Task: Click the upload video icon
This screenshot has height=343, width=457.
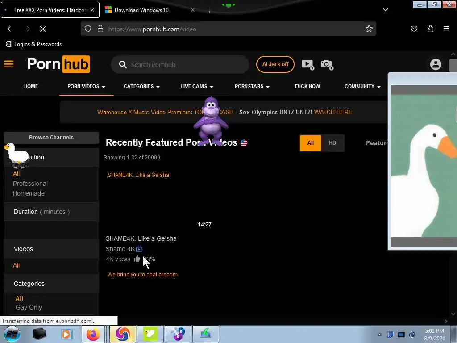Action: point(308,64)
